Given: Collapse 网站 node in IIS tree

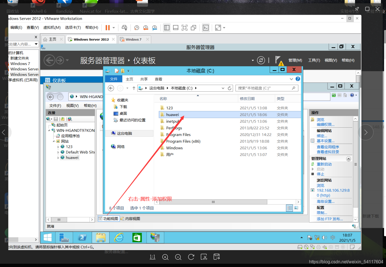Looking at the screenshot, I should [x=54, y=141].
